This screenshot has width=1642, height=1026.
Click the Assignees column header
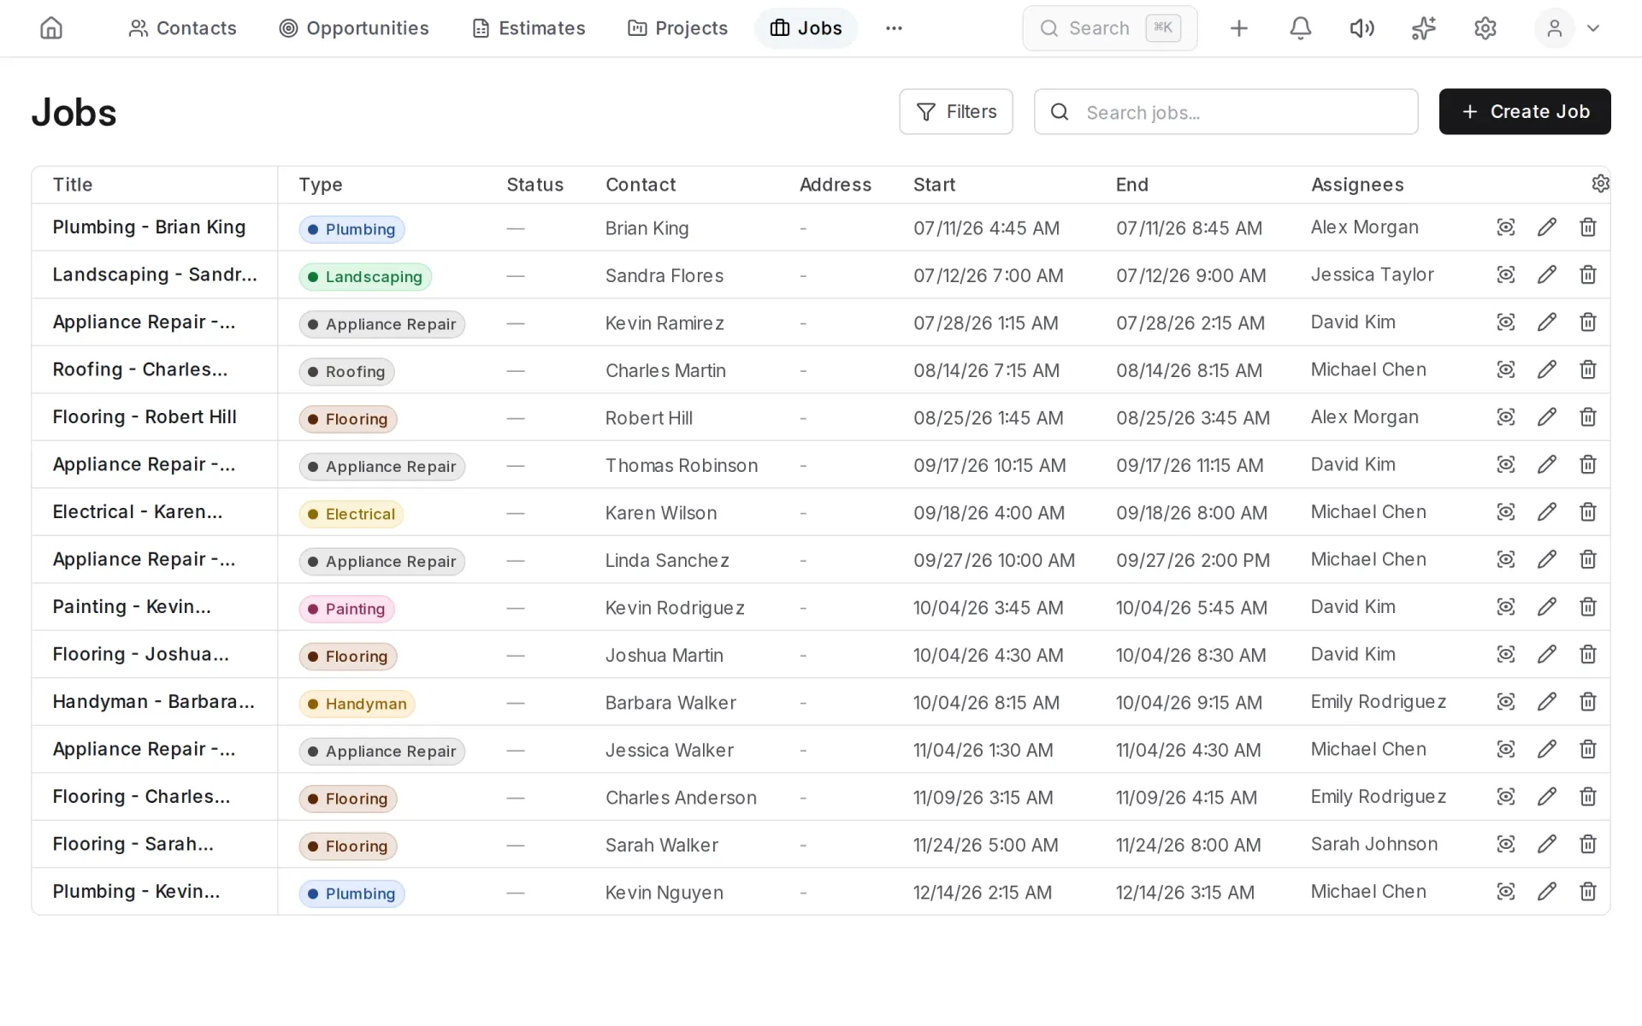pos(1357,185)
